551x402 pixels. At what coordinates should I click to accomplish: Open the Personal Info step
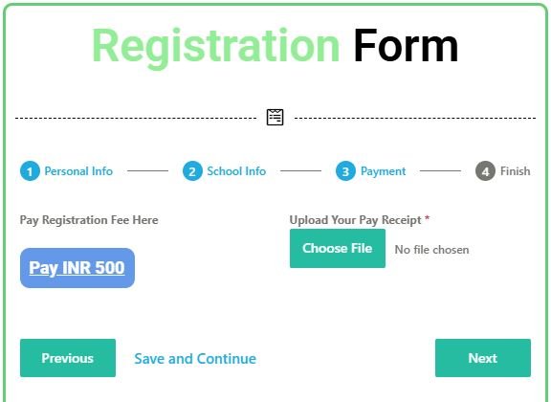[78, 171]
